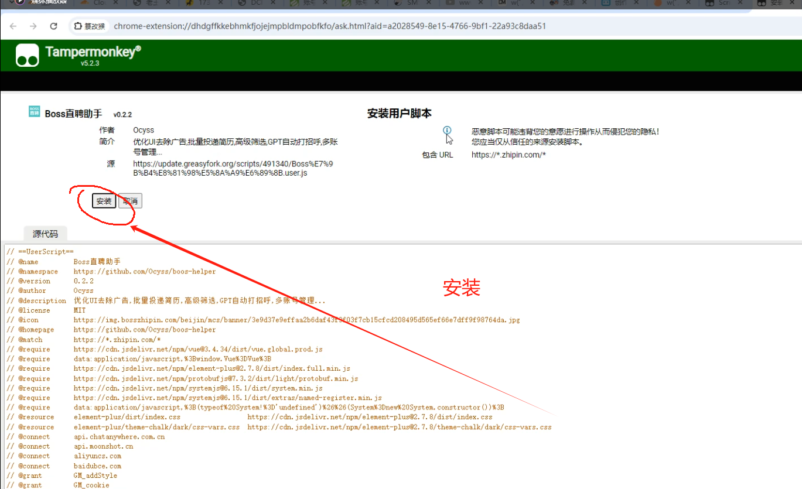
Task: Click the Tampermonkey logo icon
Action: tap(28, 55)
